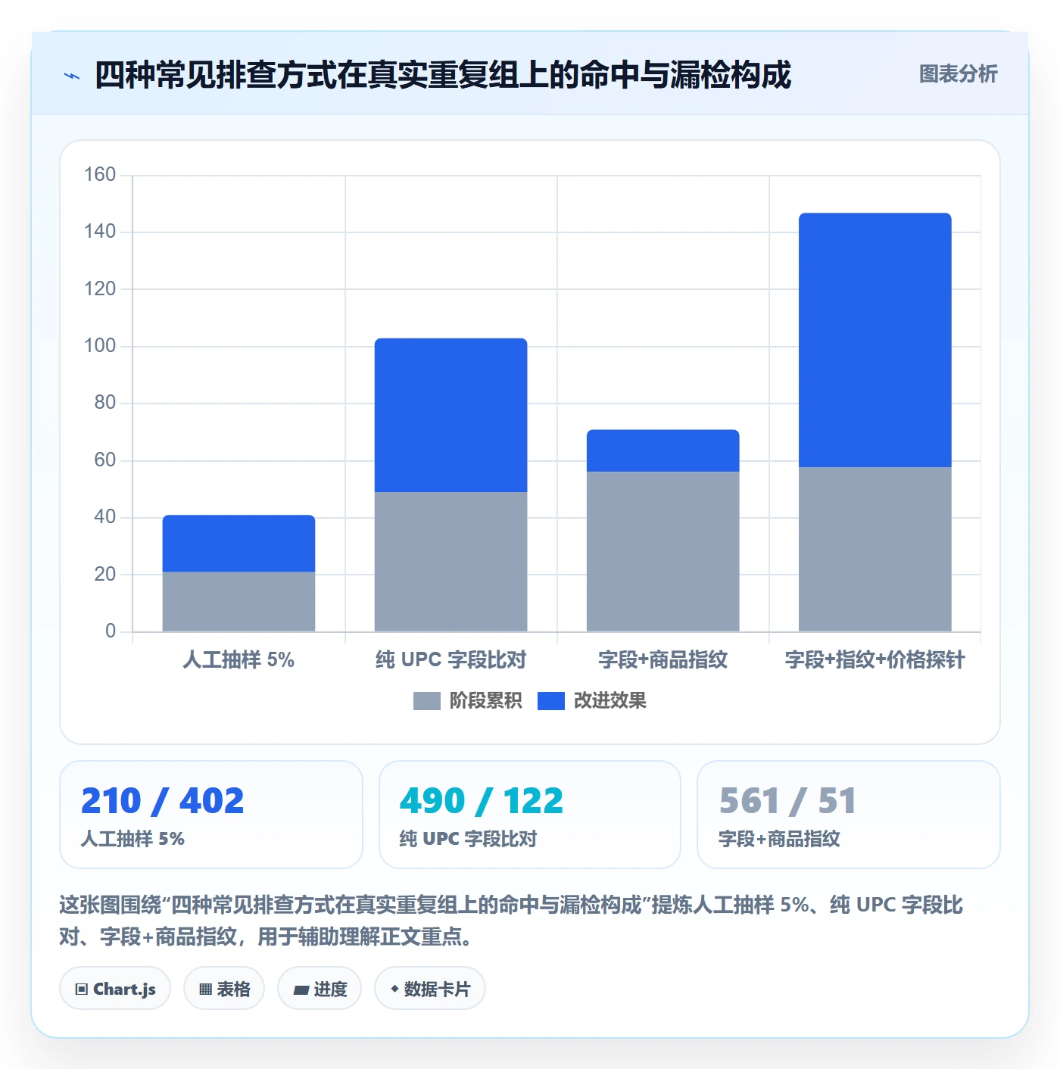Image resolution: width=1060 pixels, height=1069 pixels.
Task: Click x-axis label 纯 UPC 字段比对
Action: [x=450, y=660]
